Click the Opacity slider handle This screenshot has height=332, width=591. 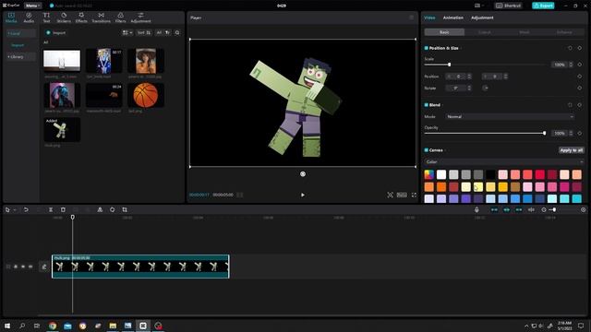(544, 133)
